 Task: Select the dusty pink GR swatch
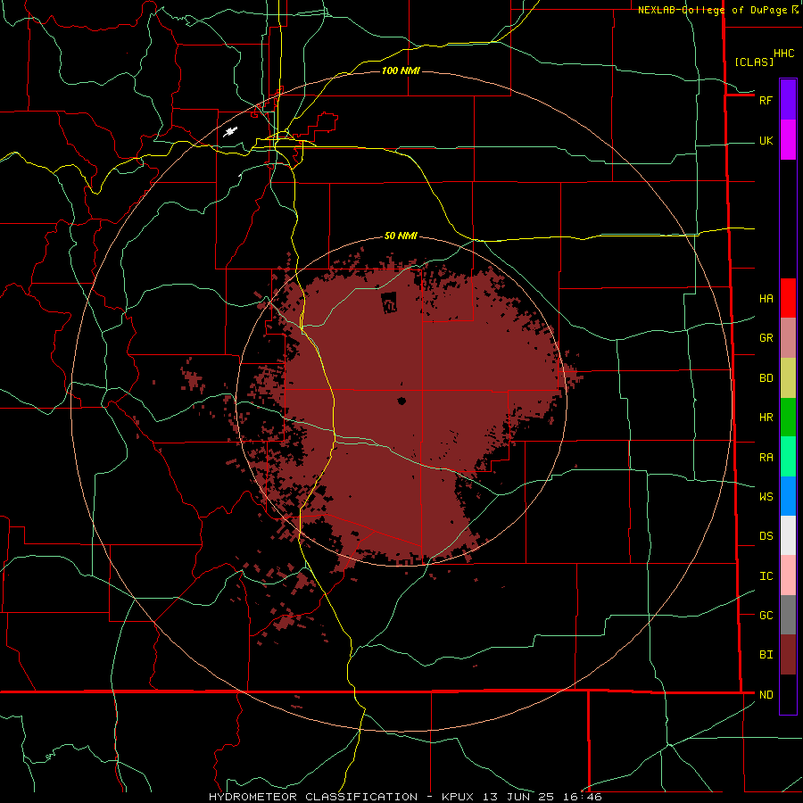(788, 338)
